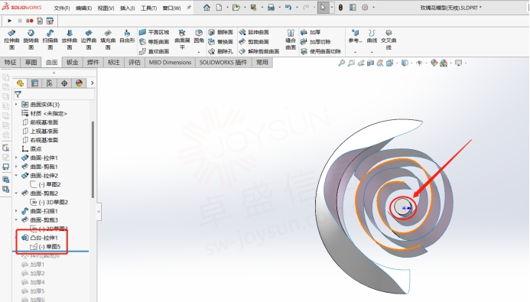The height and width of the screenshot is (302, 530).
Task: Click the macro record button
Action: pos(30,21)
